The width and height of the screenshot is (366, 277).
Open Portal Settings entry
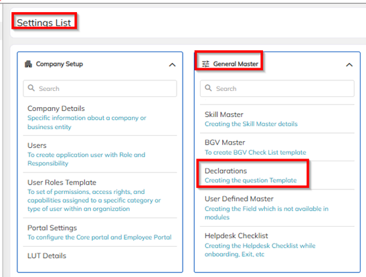click(100, 232)
